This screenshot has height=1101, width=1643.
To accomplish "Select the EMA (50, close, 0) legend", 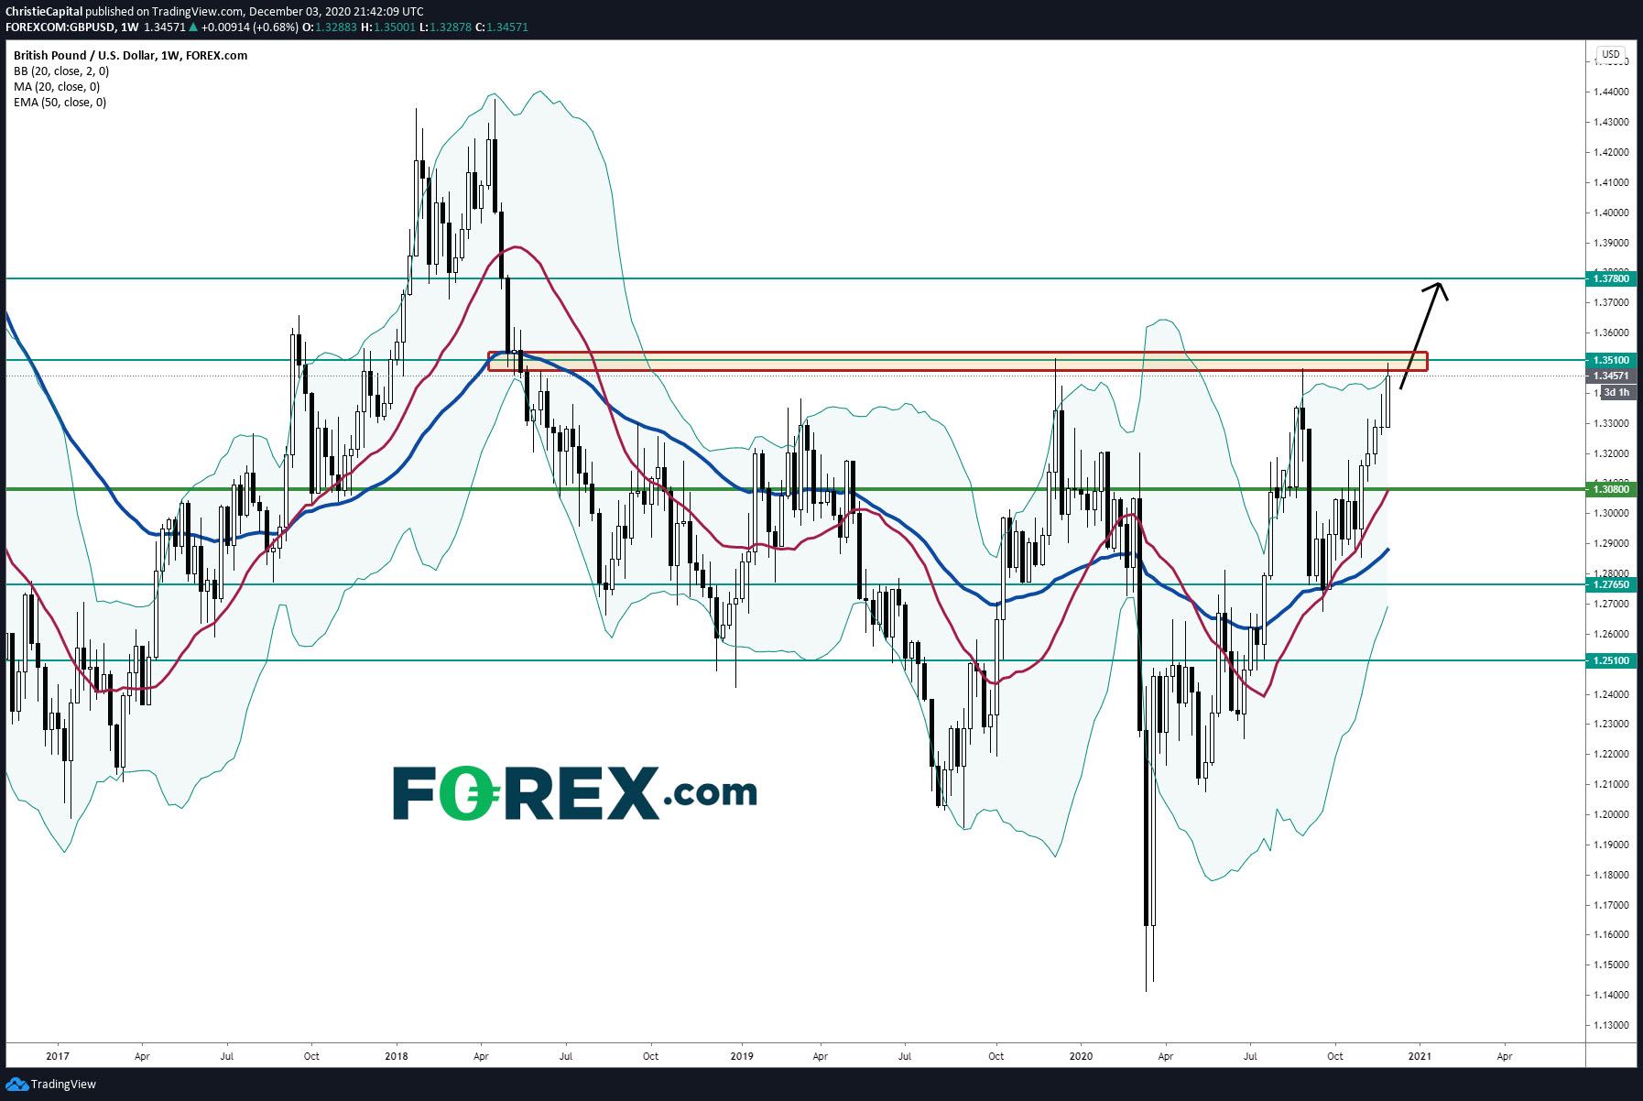I will point(60,102).
